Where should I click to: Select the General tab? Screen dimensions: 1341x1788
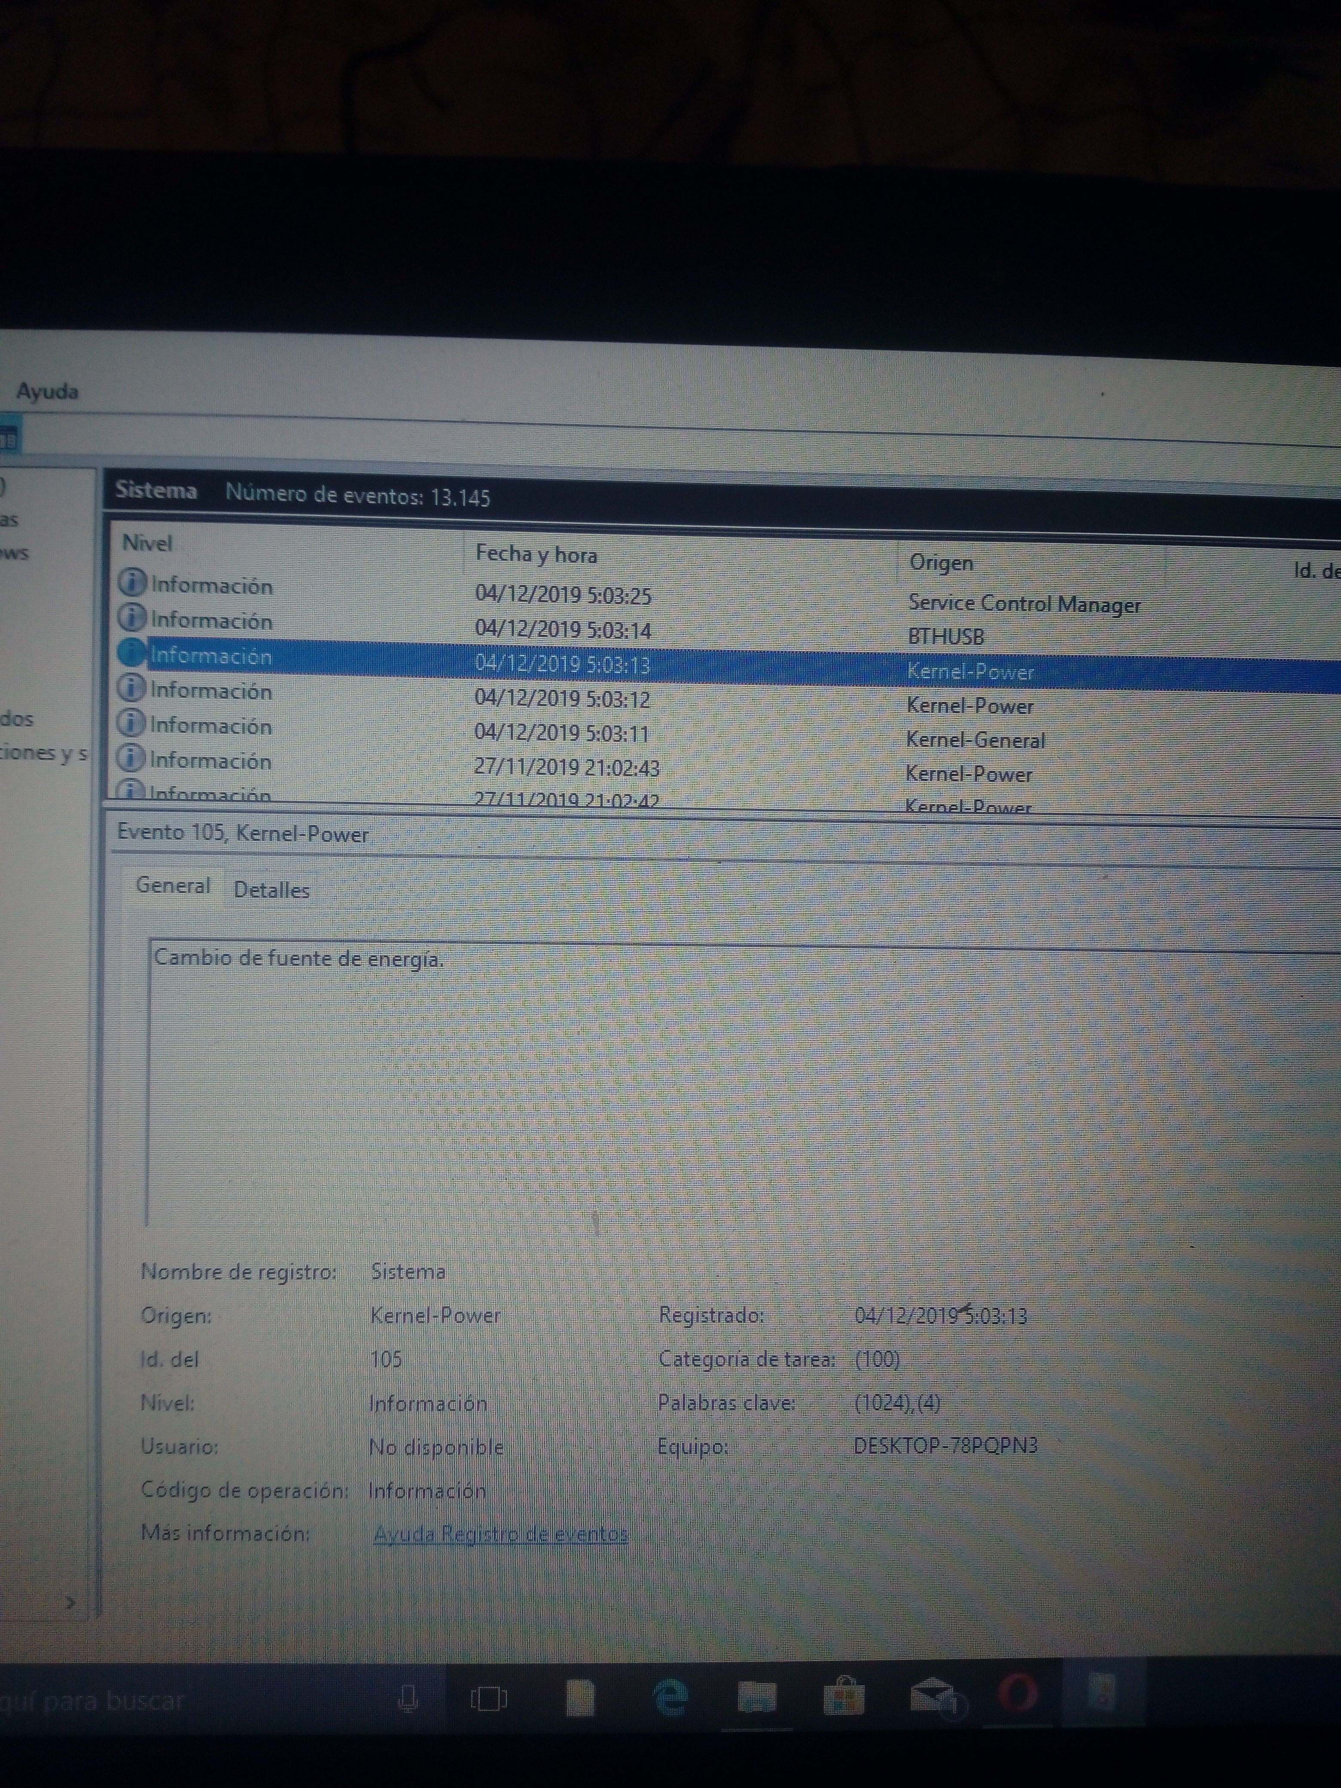click(173, 886)
